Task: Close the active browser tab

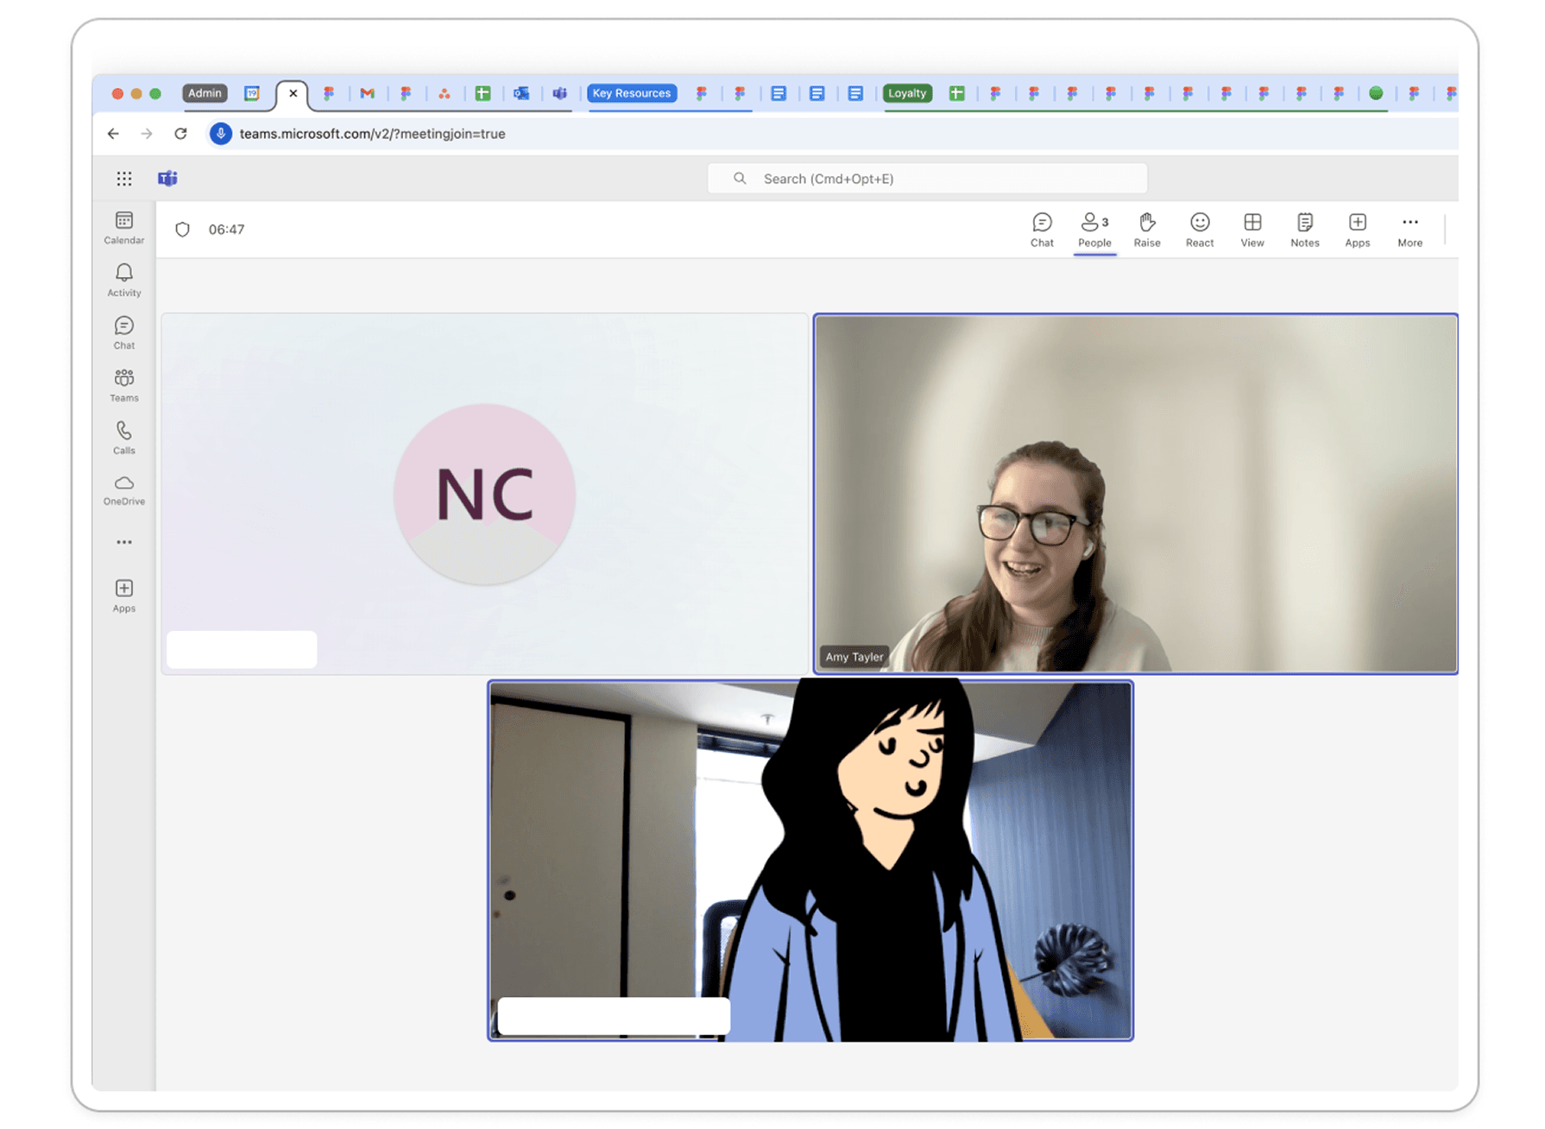Action: [293, 93]
